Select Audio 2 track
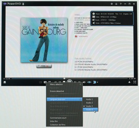Screen dimensions: 139x128 click(x=91, y=103)
